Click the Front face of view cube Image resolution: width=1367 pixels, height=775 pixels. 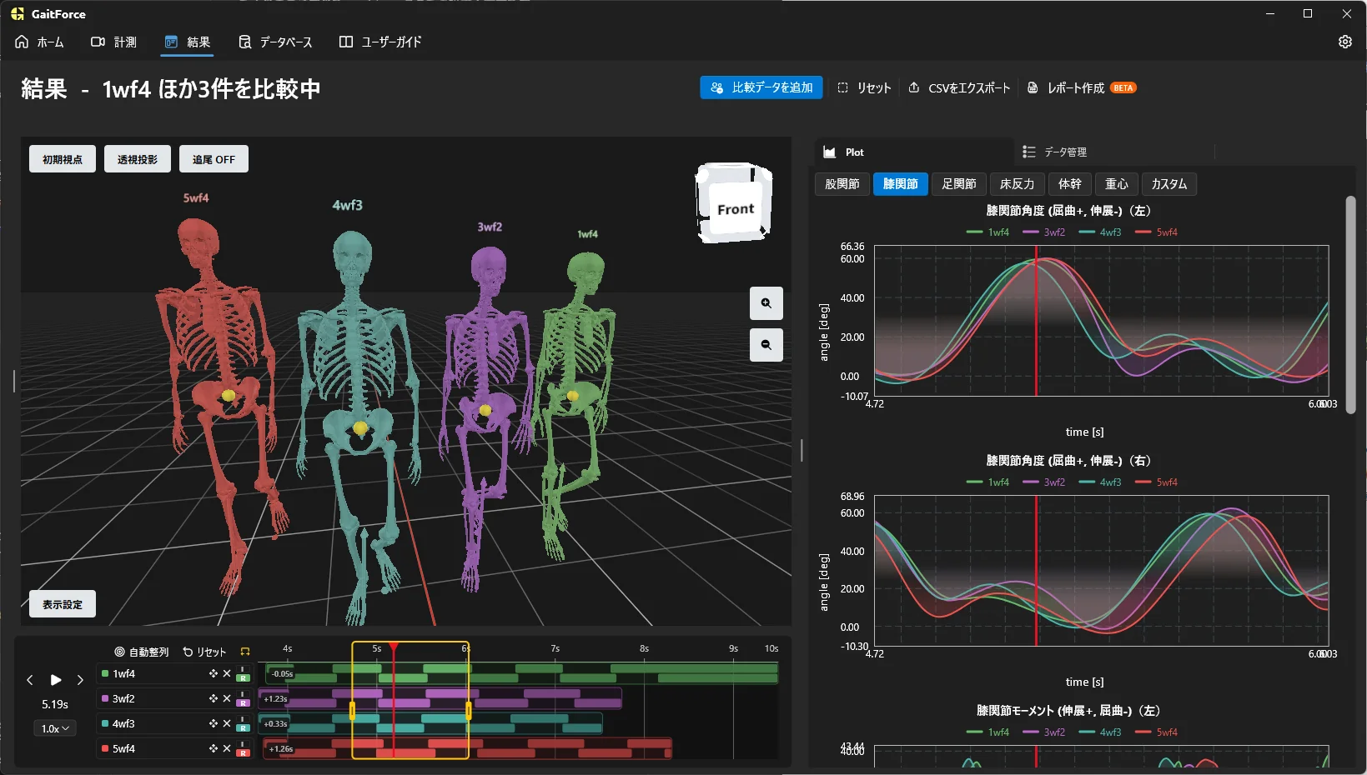click(x=735, y=209)
